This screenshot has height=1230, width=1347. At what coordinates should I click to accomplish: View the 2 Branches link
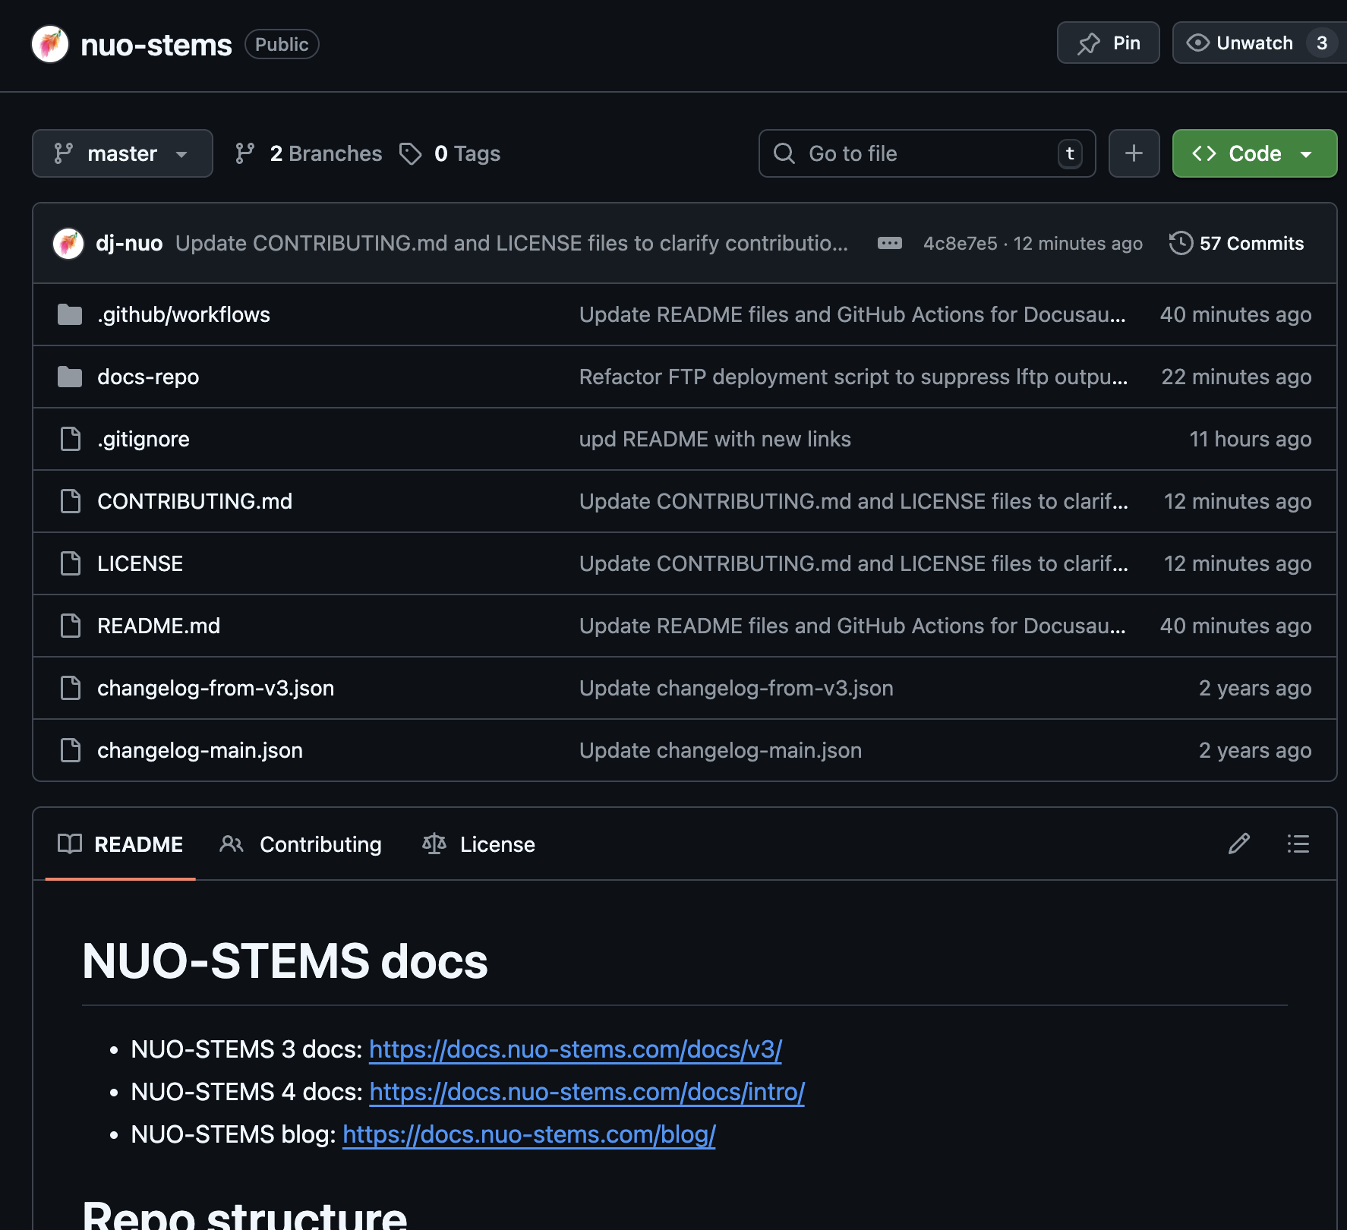(326, 153)
